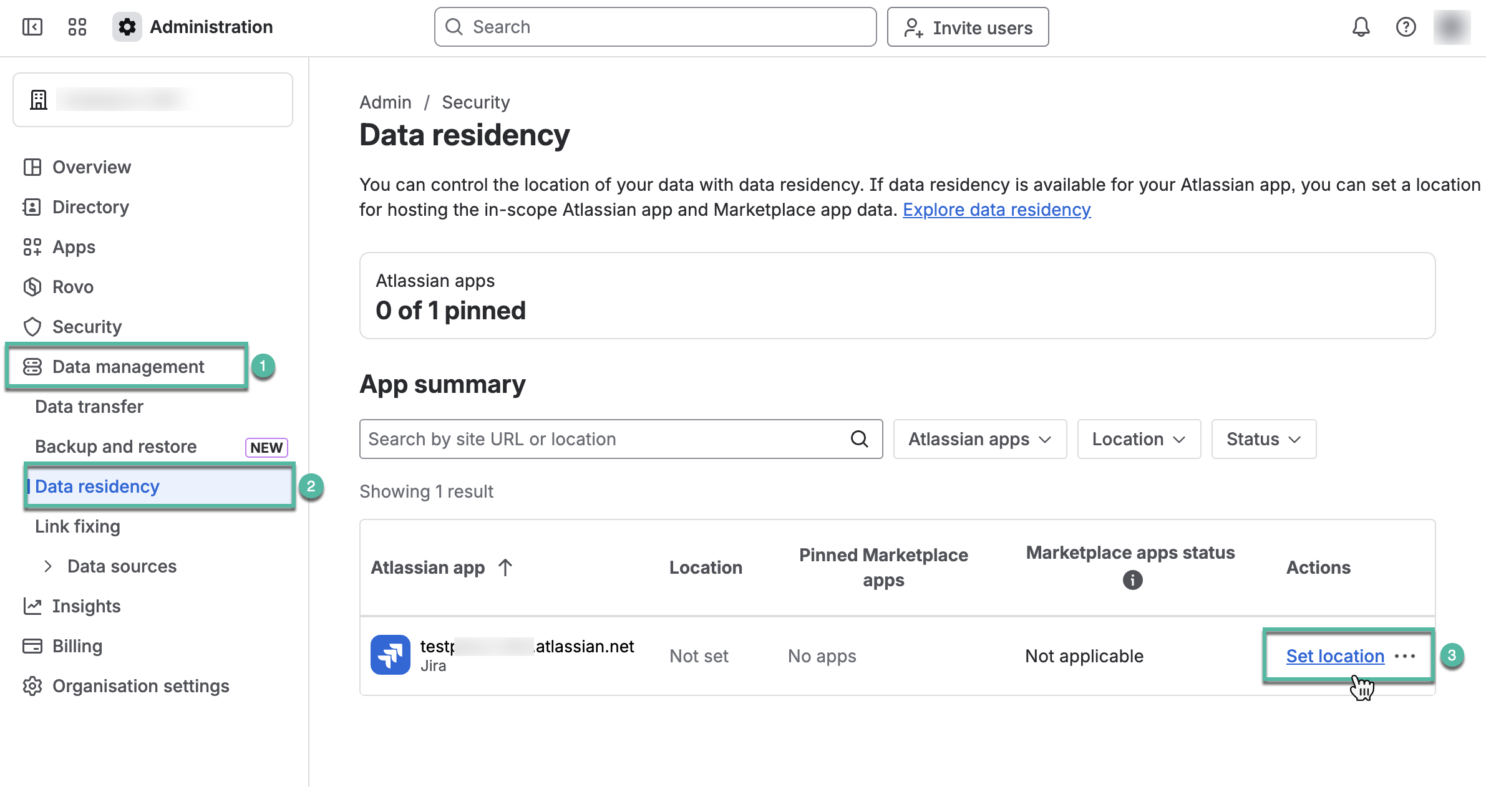Open Rovo in sidebar
The width and height of the screenshot is (1486, 787).
(72, 287)
